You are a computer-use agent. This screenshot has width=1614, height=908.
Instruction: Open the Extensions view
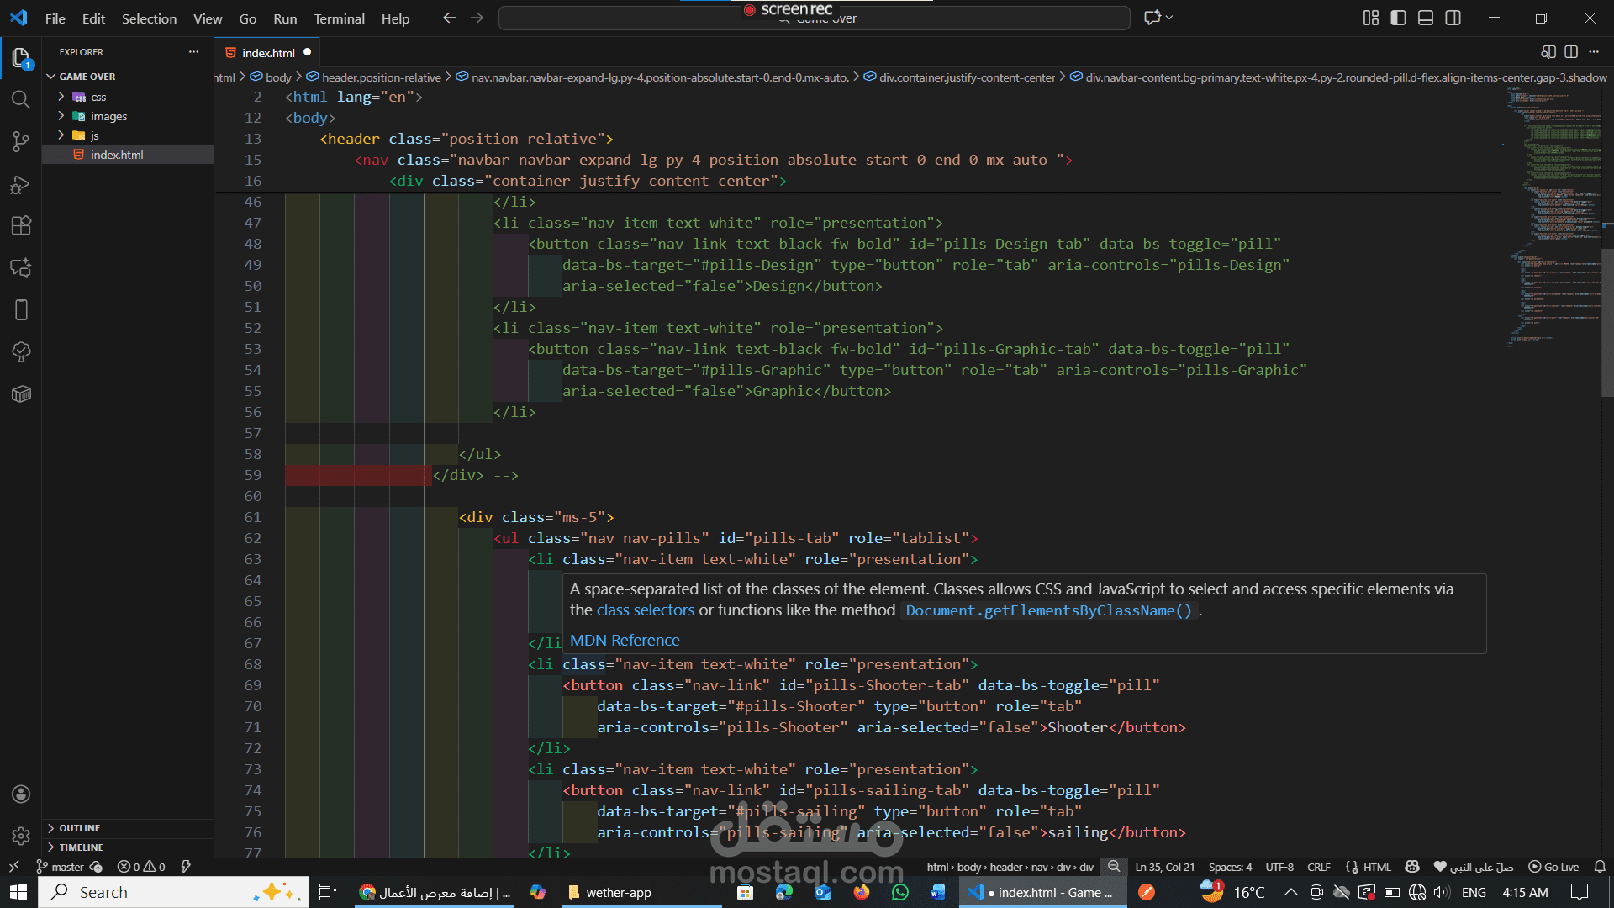click(x=21, y=225)
